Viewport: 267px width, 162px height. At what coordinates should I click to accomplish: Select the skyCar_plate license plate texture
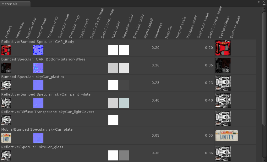6,138
